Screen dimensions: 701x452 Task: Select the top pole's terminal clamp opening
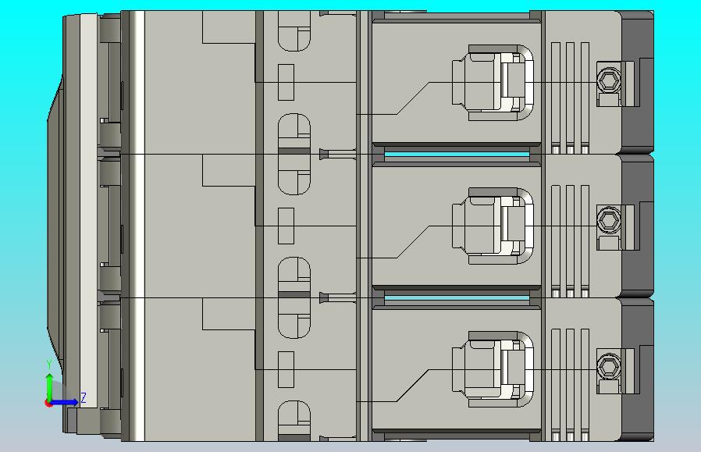(493, 83)
